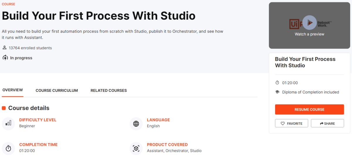
Task: Click the Watch a preview text
Action: 309,34
